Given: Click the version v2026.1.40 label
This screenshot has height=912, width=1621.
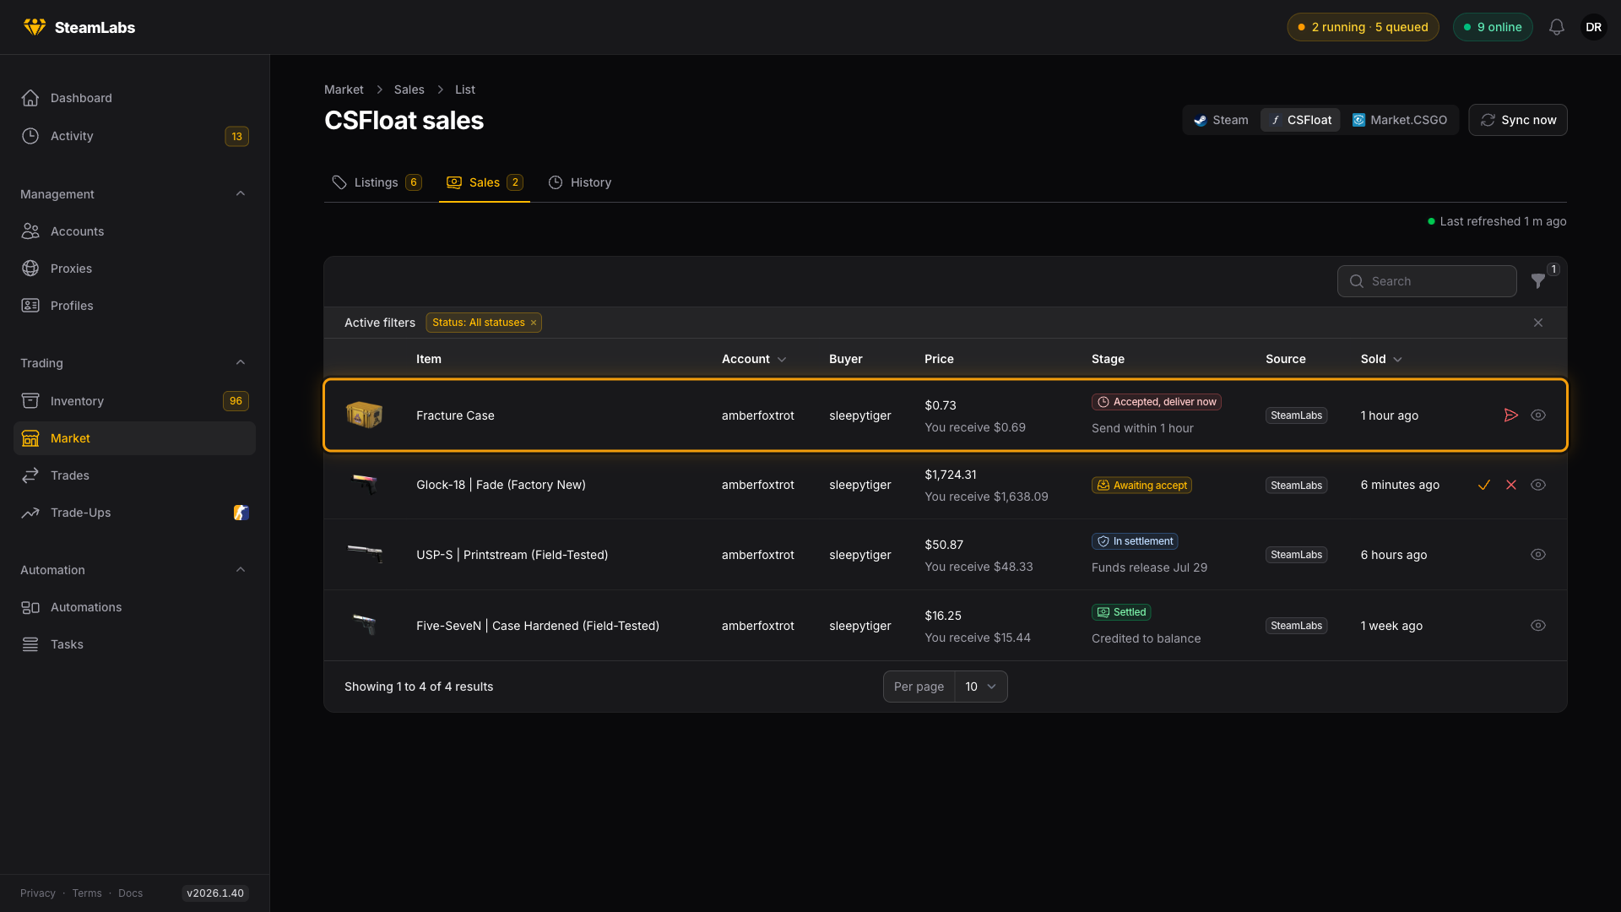Looking at the screenshot, I should pos(215,893).
